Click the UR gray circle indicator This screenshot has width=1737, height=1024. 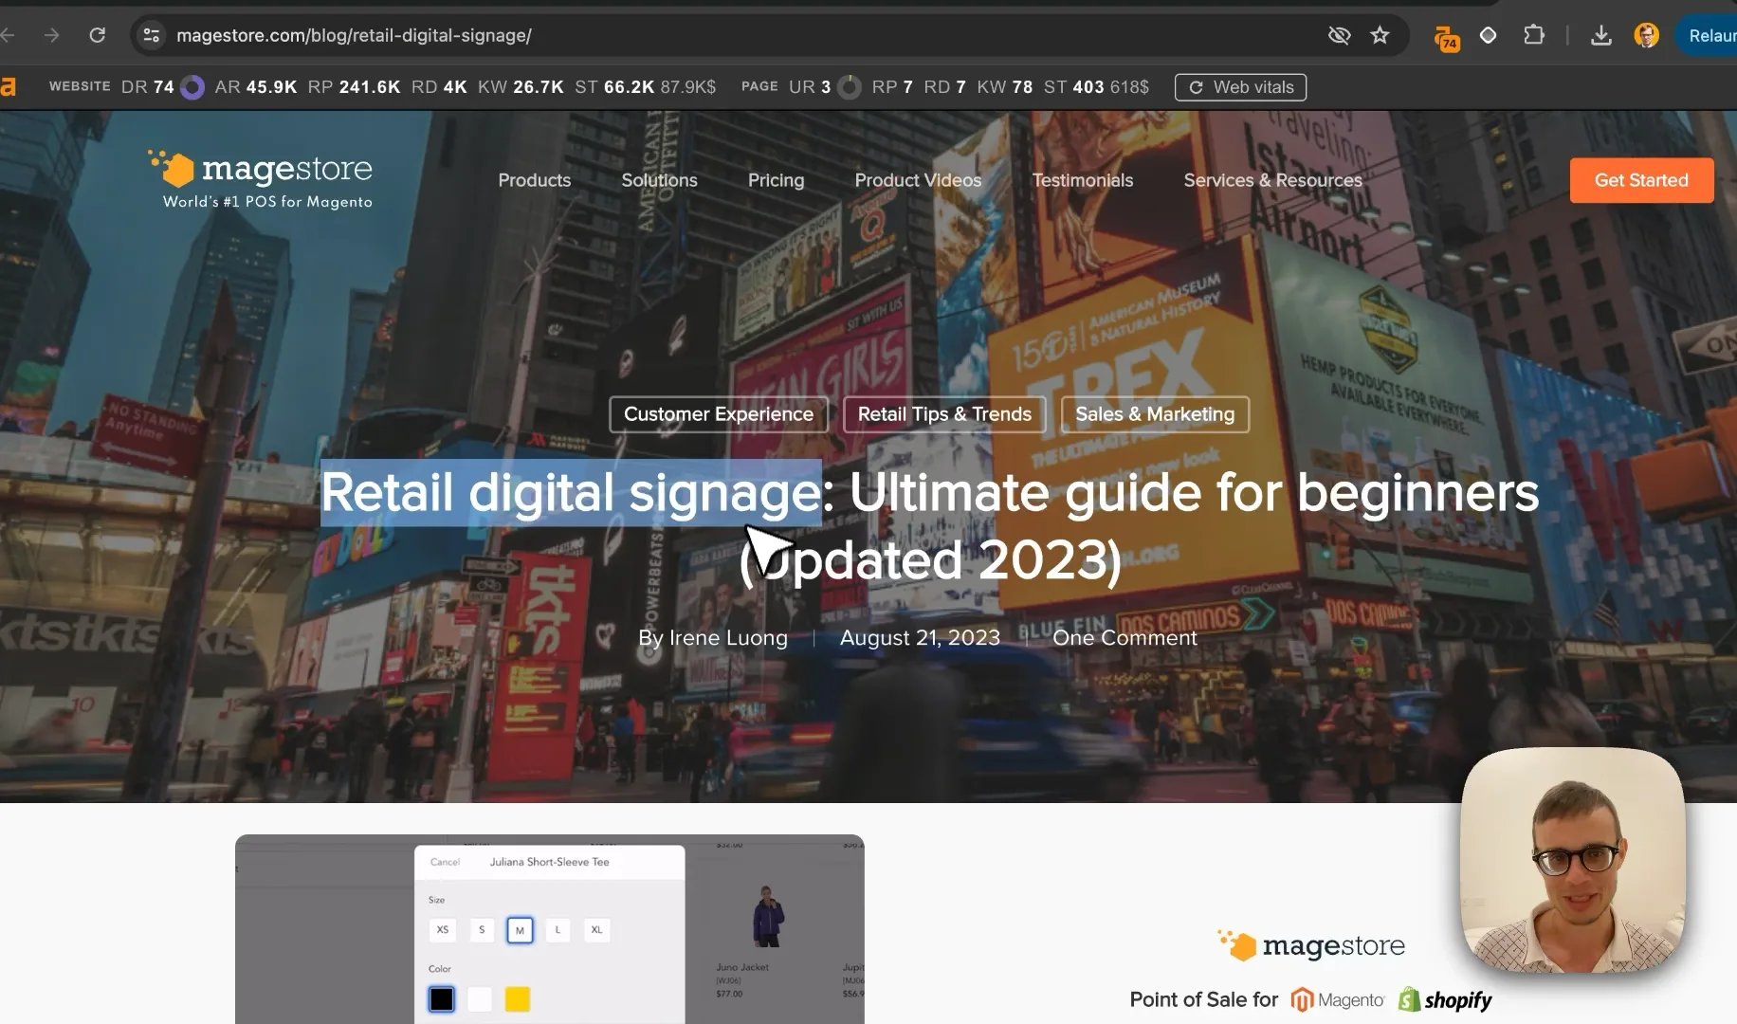pyautogui.click(x=850, y=87)
